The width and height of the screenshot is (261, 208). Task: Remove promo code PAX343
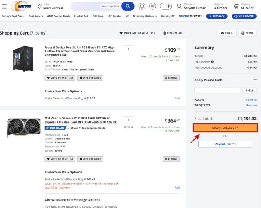coord(251,100)
